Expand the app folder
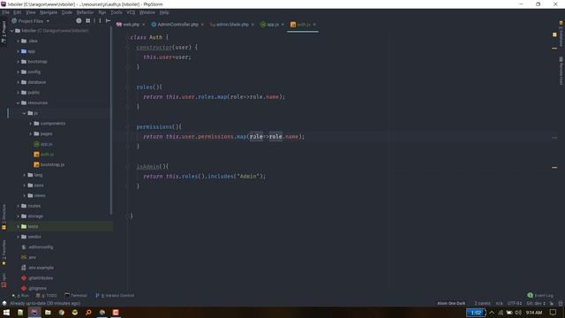Viewport: 565px width, 318px height. click(18, 51)
